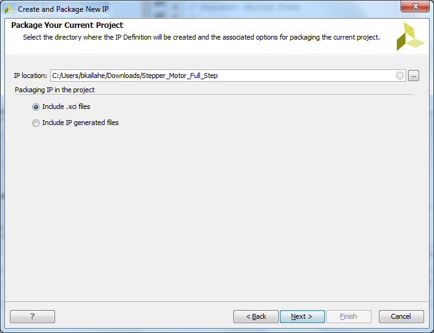Open the browse dialog with the ellipsis button
This screenshot has height=333, width=434.
(414, 76)
